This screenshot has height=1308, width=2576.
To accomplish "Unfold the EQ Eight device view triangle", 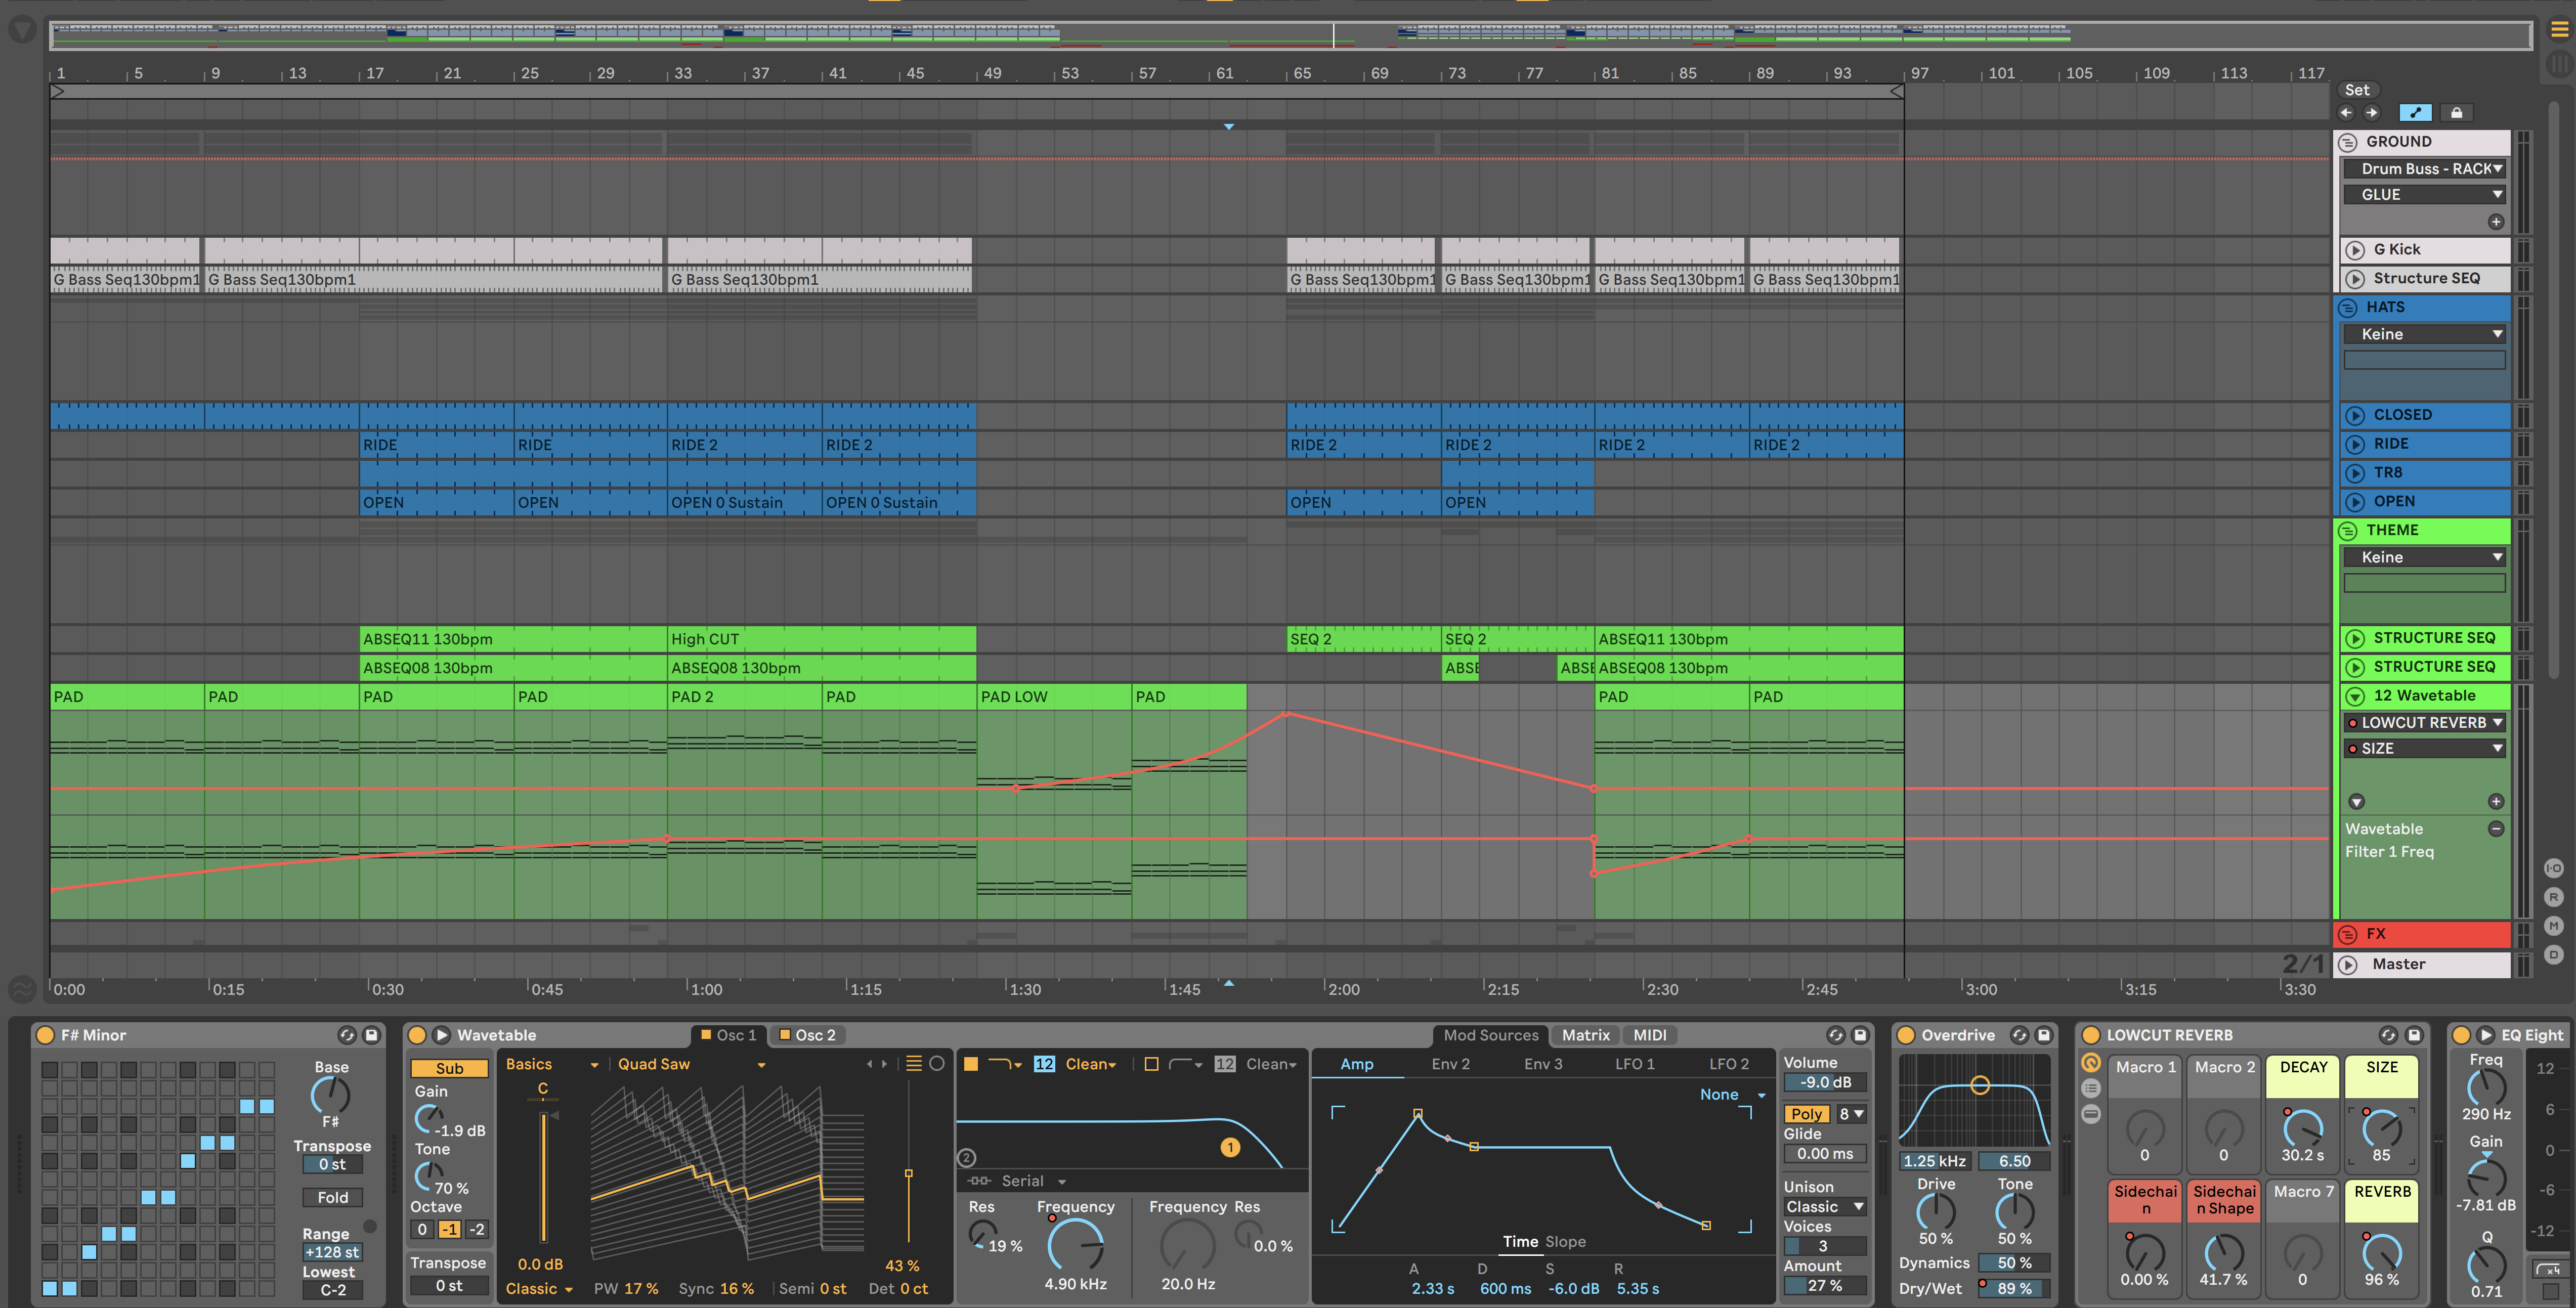I will click(x=2485, y=1035).
